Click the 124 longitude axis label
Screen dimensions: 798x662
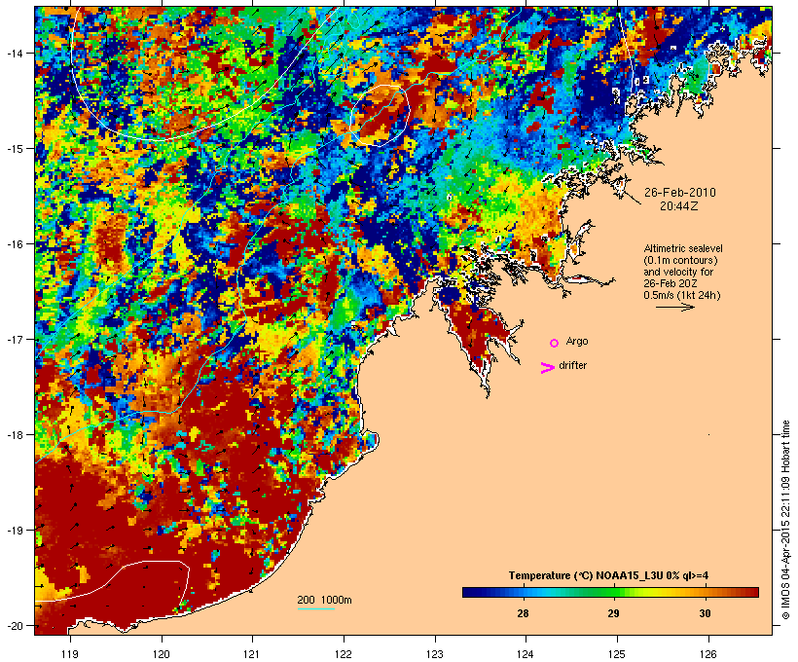(x=526, y=654)
